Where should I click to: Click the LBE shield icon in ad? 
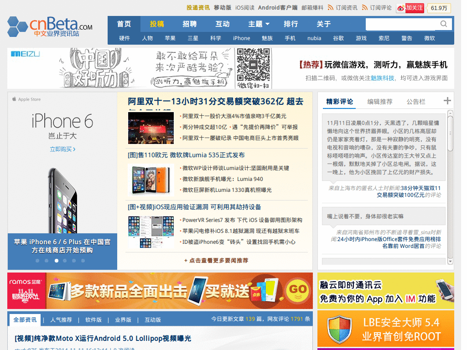click(339, 329)
